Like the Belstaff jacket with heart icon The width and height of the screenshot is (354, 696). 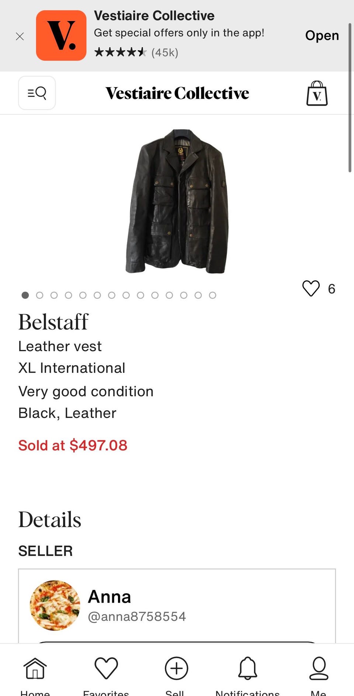click(311, 288)
